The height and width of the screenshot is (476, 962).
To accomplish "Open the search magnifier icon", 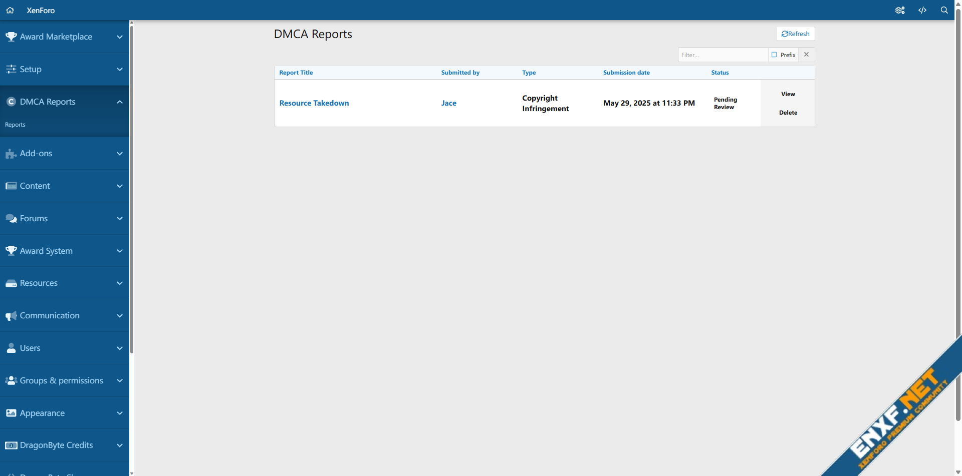I will coord(944,10).
